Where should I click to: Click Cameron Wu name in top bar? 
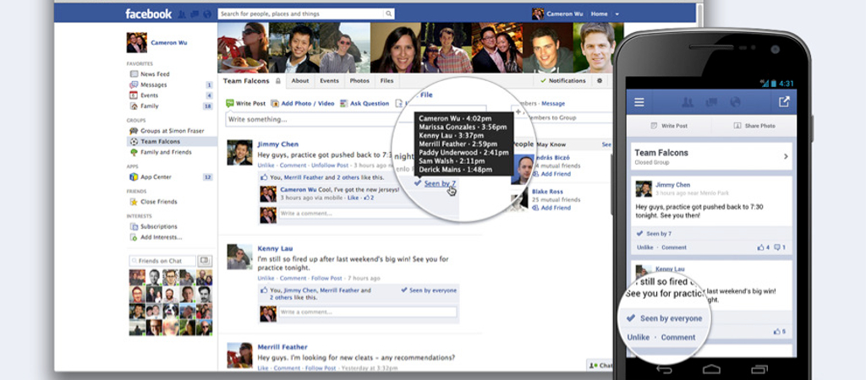566,14
